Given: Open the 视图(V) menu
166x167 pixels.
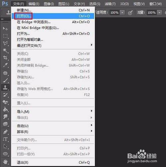Looking at the screenshot, I should (139, 4).
